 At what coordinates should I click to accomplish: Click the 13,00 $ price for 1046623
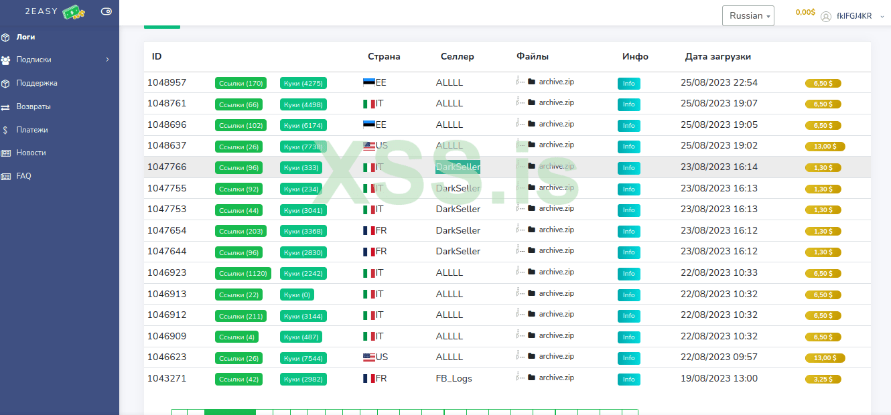[825, 358]
